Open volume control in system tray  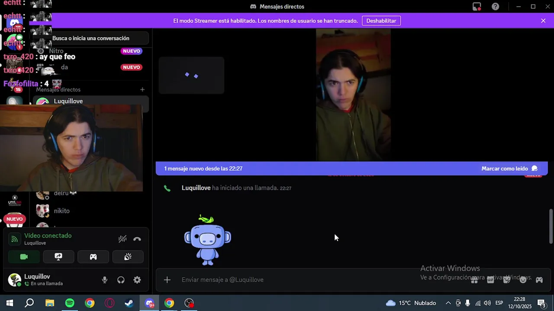coord(488,303)
